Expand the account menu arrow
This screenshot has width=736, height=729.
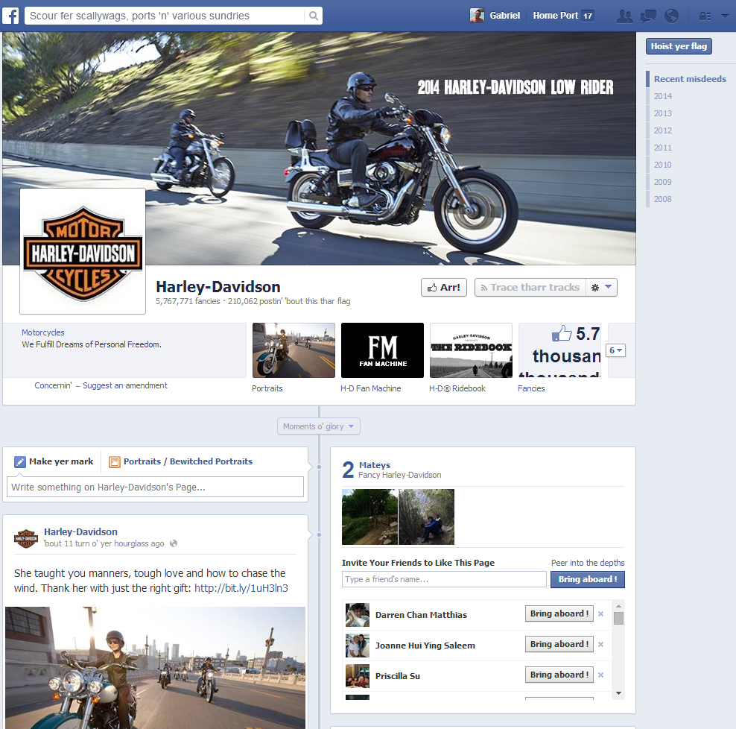point(725,16)
